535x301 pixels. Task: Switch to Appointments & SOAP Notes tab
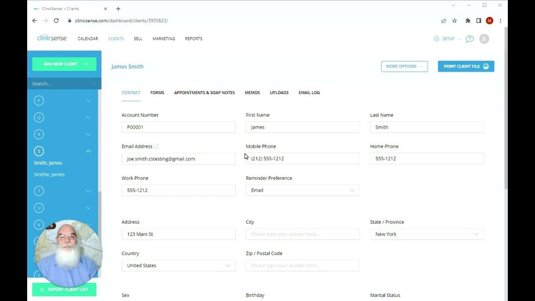204,92
